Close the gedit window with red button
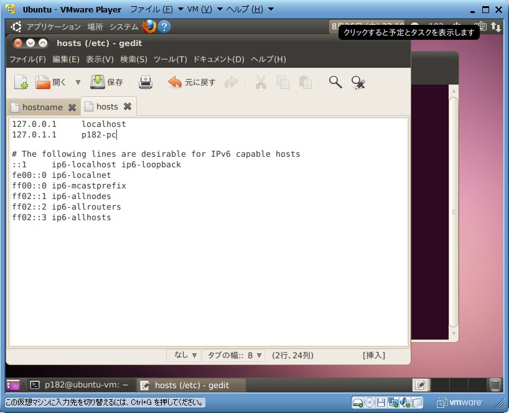The height and width of the screenshot is (413, 509). point(18,43)
